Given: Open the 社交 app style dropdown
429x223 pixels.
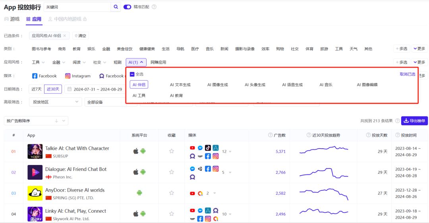Looking at the screenshot, I should coord(100,62).
